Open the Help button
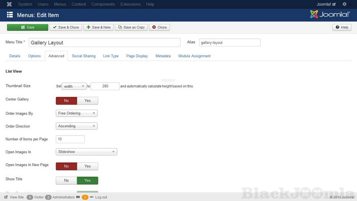This screenshot has height=201, width=357. (342, 27)
